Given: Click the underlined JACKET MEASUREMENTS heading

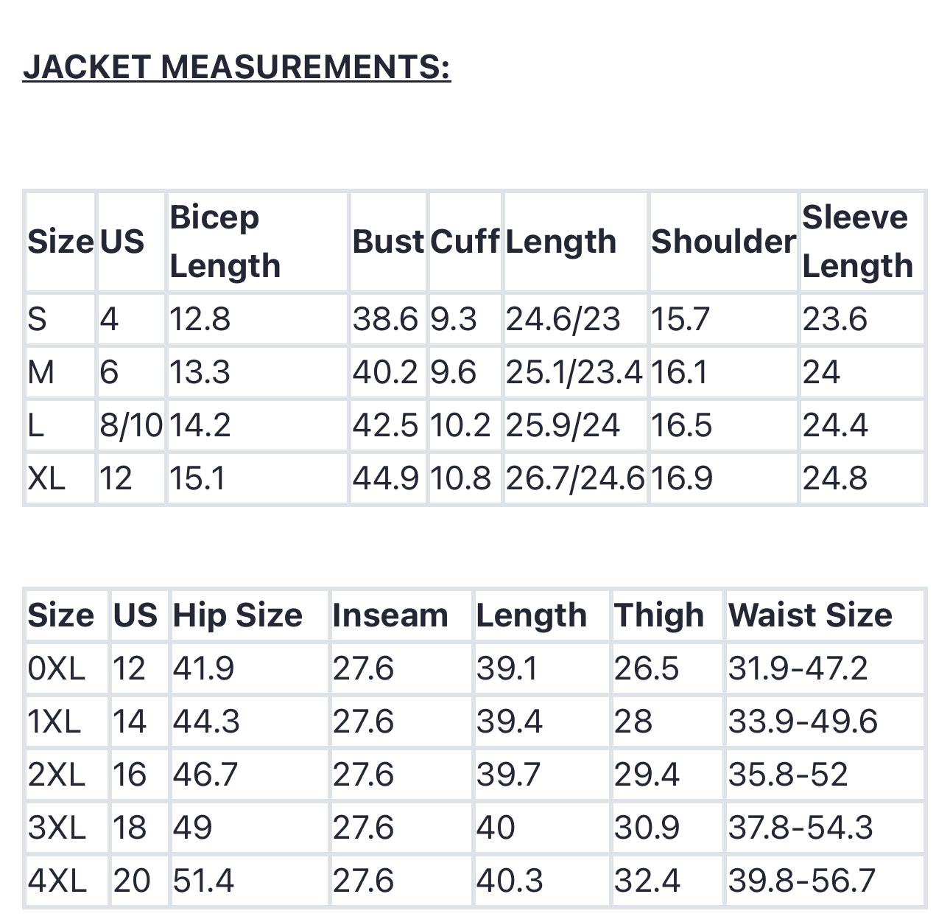Looking at the screenshot, I should (236, 67).
